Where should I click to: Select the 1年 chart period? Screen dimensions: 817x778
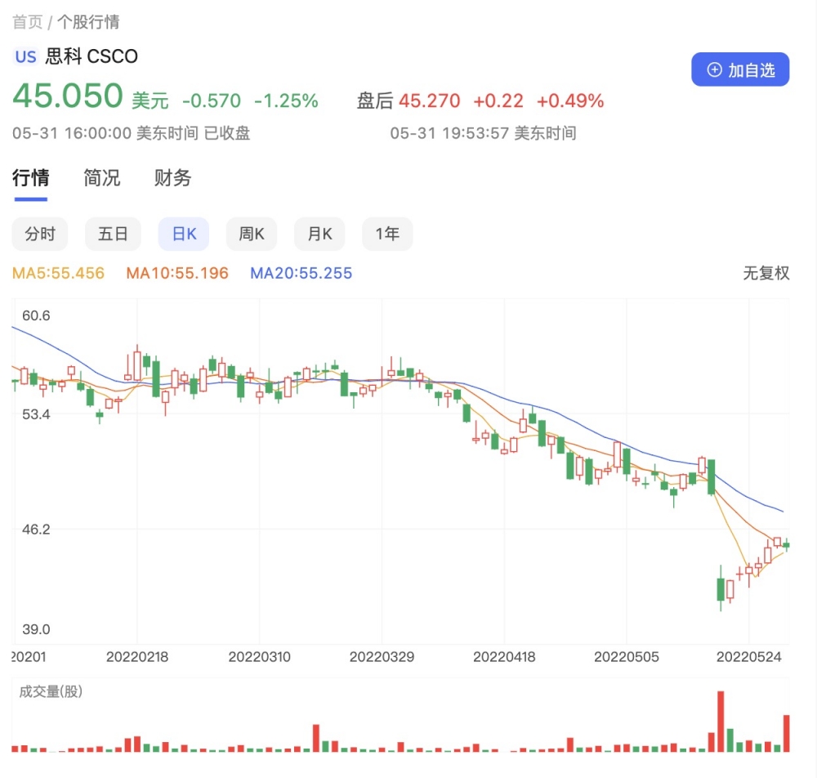point(387,234)
